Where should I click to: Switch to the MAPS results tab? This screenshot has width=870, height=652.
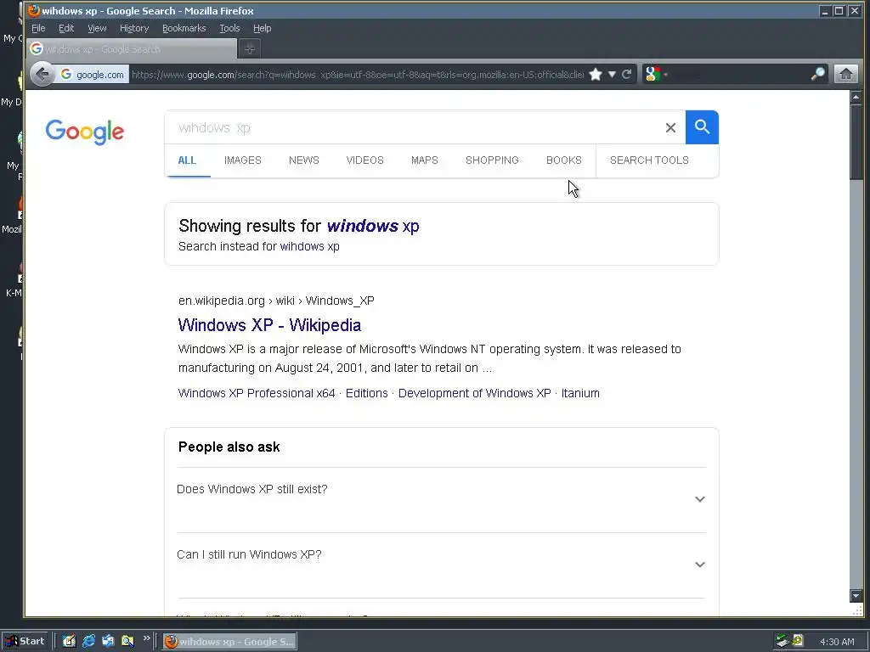pyautogui.click(x=425, y=160)
